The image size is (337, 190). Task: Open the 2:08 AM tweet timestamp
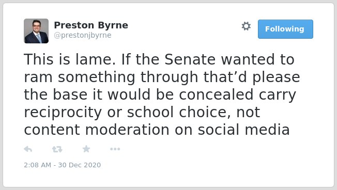click(37, 165)
